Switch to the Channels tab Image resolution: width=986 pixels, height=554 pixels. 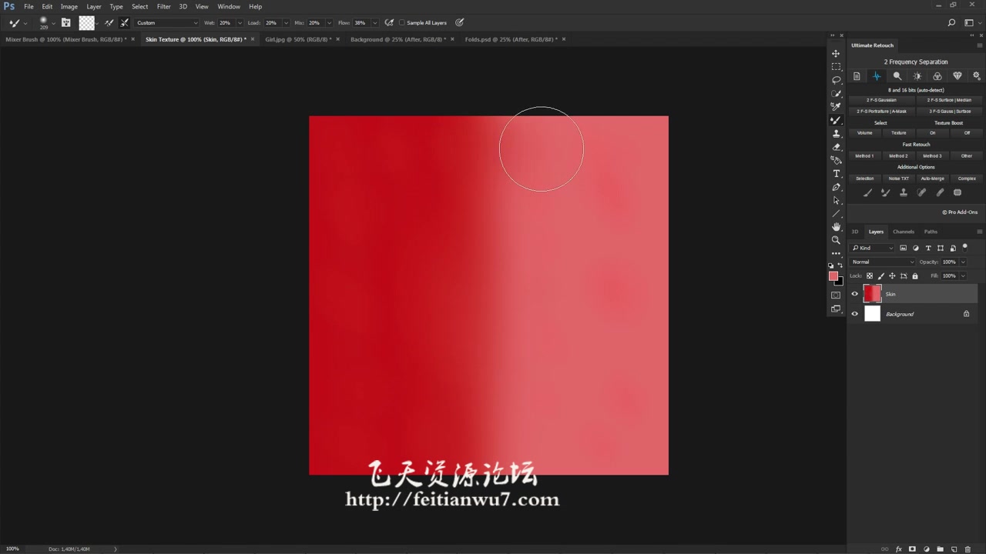point(903,232)
